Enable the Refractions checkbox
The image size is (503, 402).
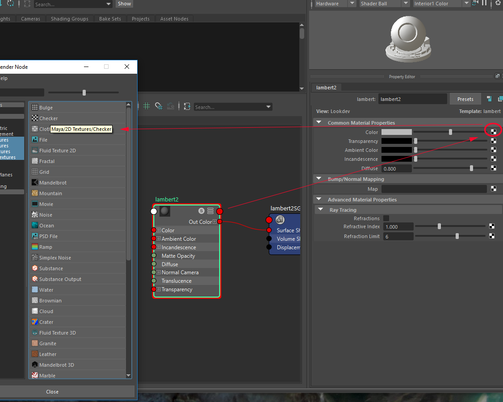pyautogui.click(x=386, y=218)
